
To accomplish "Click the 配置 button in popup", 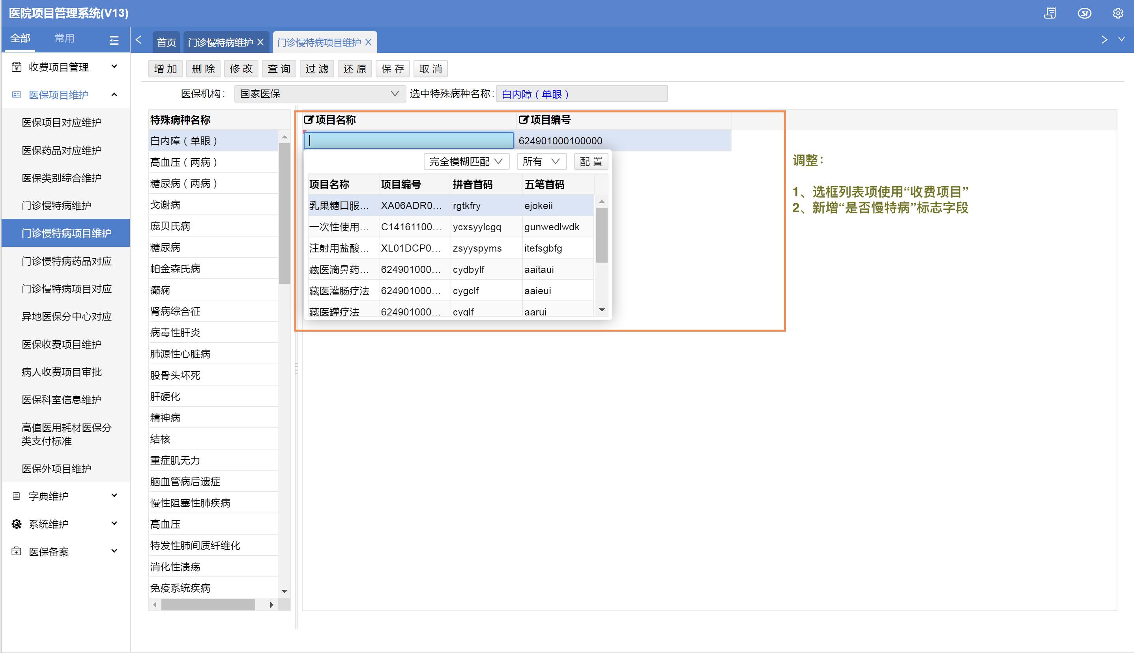I will [x=591, y=161].
